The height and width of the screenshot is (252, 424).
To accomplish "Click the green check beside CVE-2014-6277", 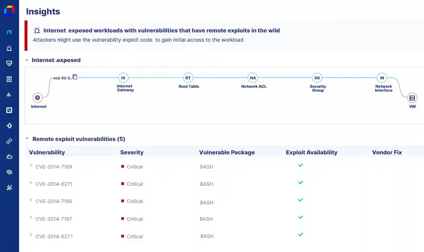I will coord(300,234).
